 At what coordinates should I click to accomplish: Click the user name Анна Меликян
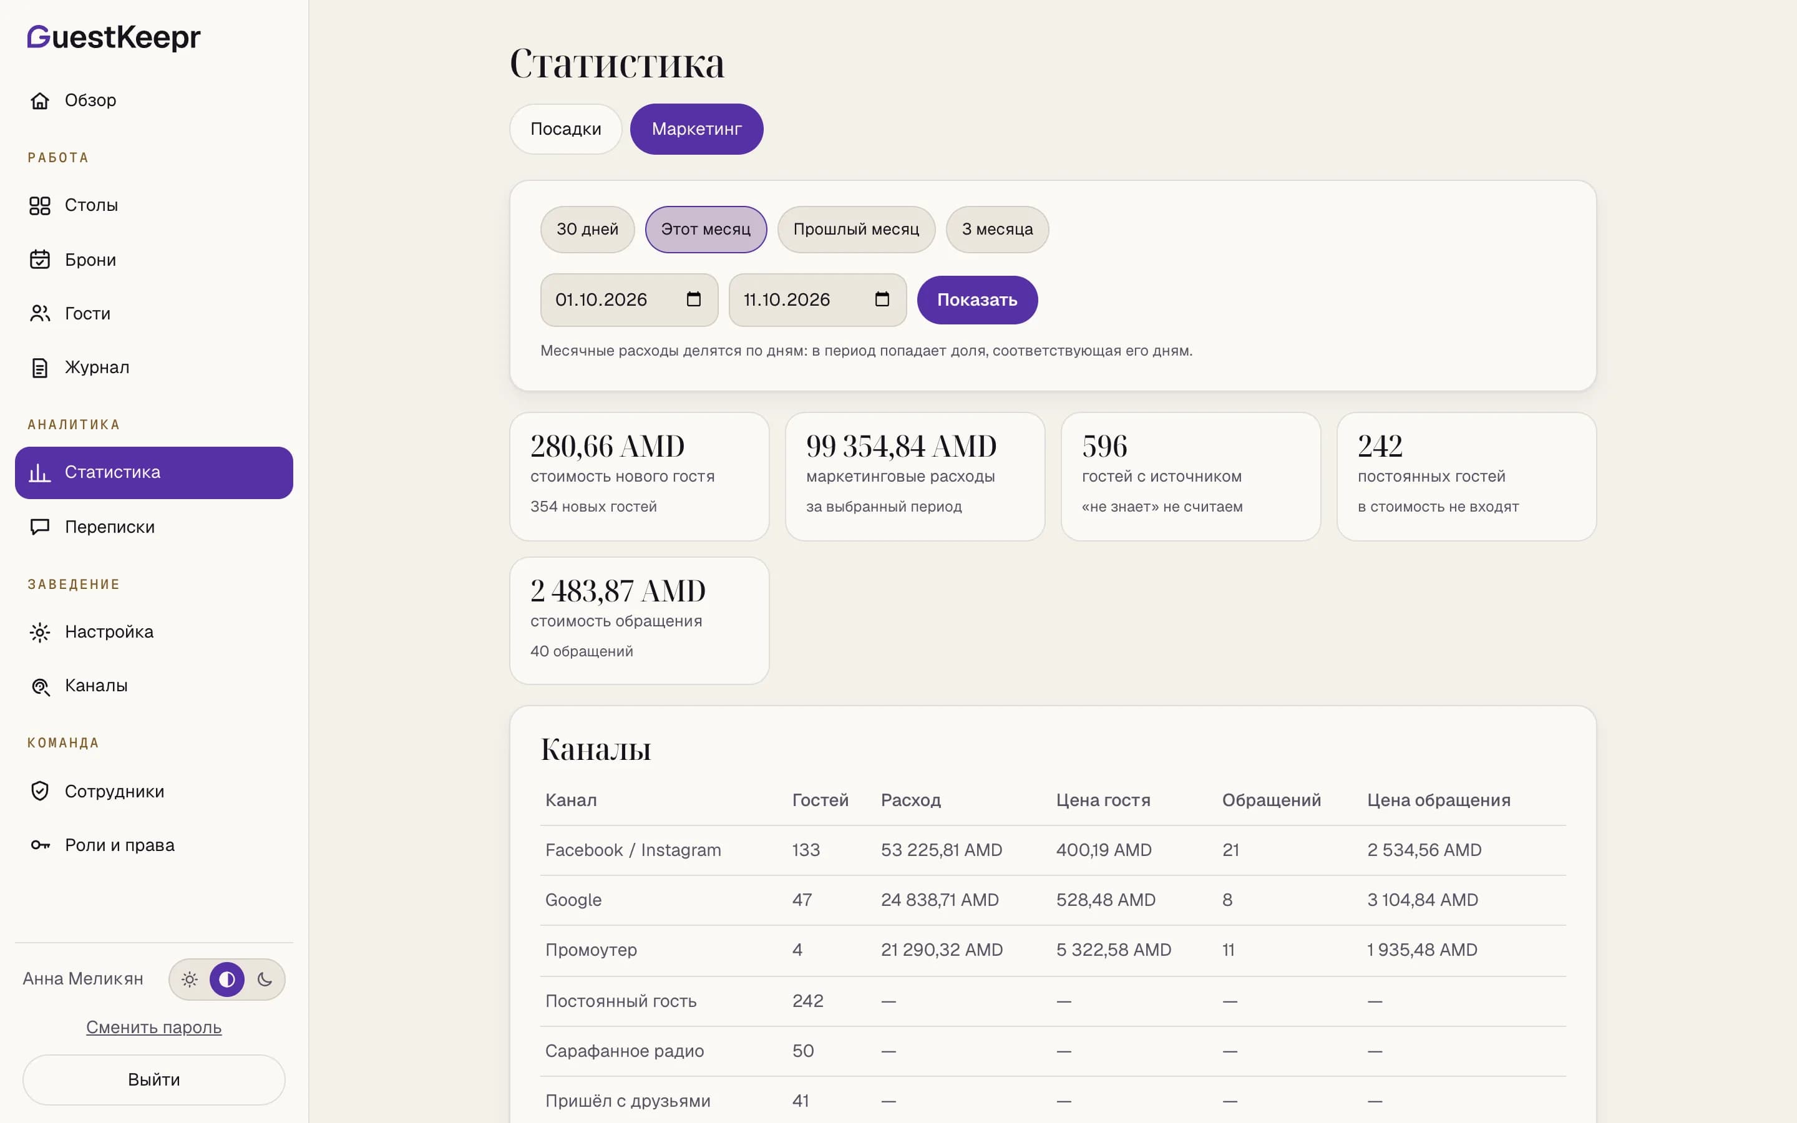tap(83, 979)
